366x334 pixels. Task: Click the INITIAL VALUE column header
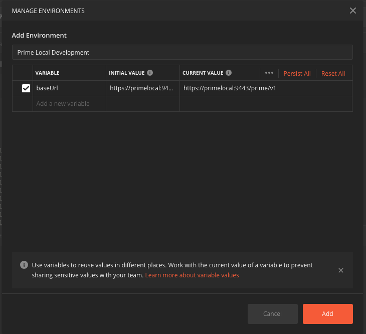(127, 73)
